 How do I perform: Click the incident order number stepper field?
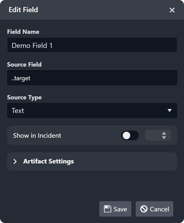[158, 135]
